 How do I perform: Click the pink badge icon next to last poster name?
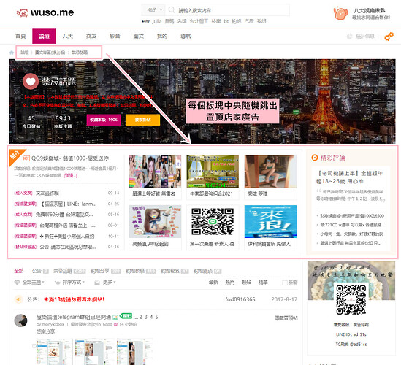[x=115, y=324]
